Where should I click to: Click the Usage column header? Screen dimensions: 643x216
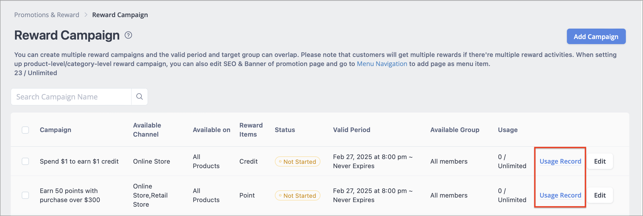pyautogui.click(x=507, y=130)
